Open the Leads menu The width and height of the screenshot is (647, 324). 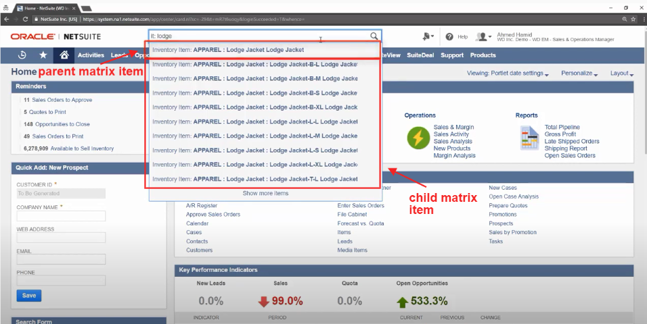pos(119,55)
